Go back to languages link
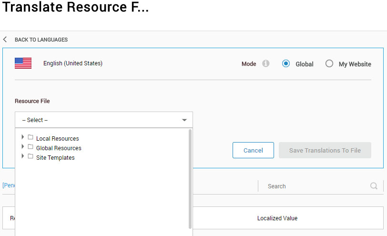 tap(41, 40)
